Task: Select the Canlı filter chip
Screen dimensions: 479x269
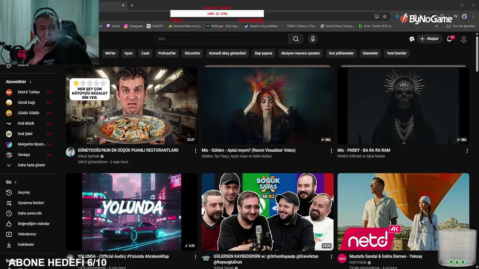Action: [145, 53]
